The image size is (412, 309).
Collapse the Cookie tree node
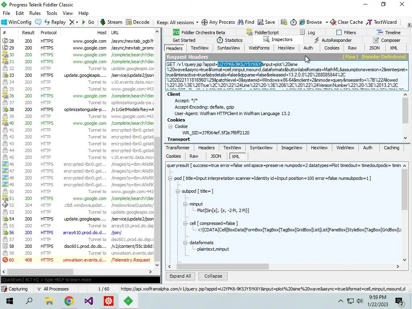[x=170, y=126]
